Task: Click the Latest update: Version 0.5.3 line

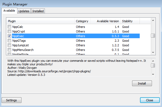Action: pyautogui.click(x=26, y=75)
